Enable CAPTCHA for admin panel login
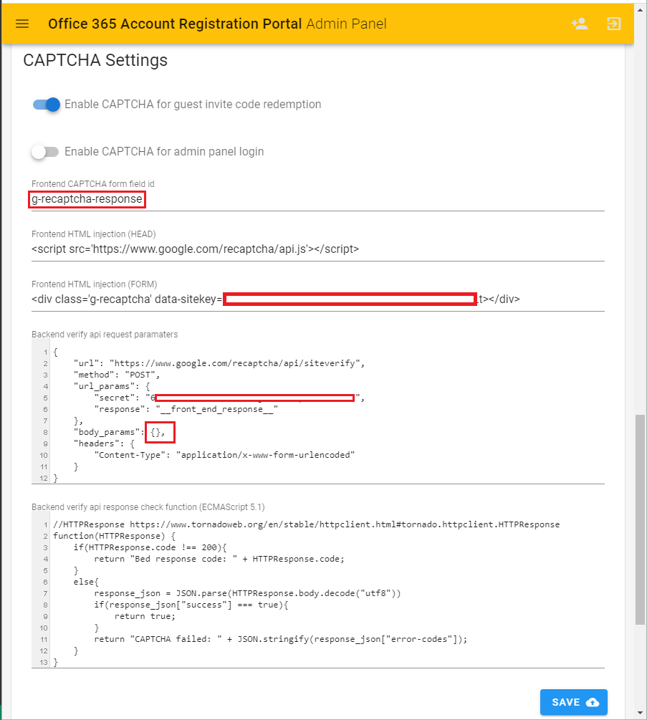Viewport: 647px width, 720px height. [x=45, y=152]
